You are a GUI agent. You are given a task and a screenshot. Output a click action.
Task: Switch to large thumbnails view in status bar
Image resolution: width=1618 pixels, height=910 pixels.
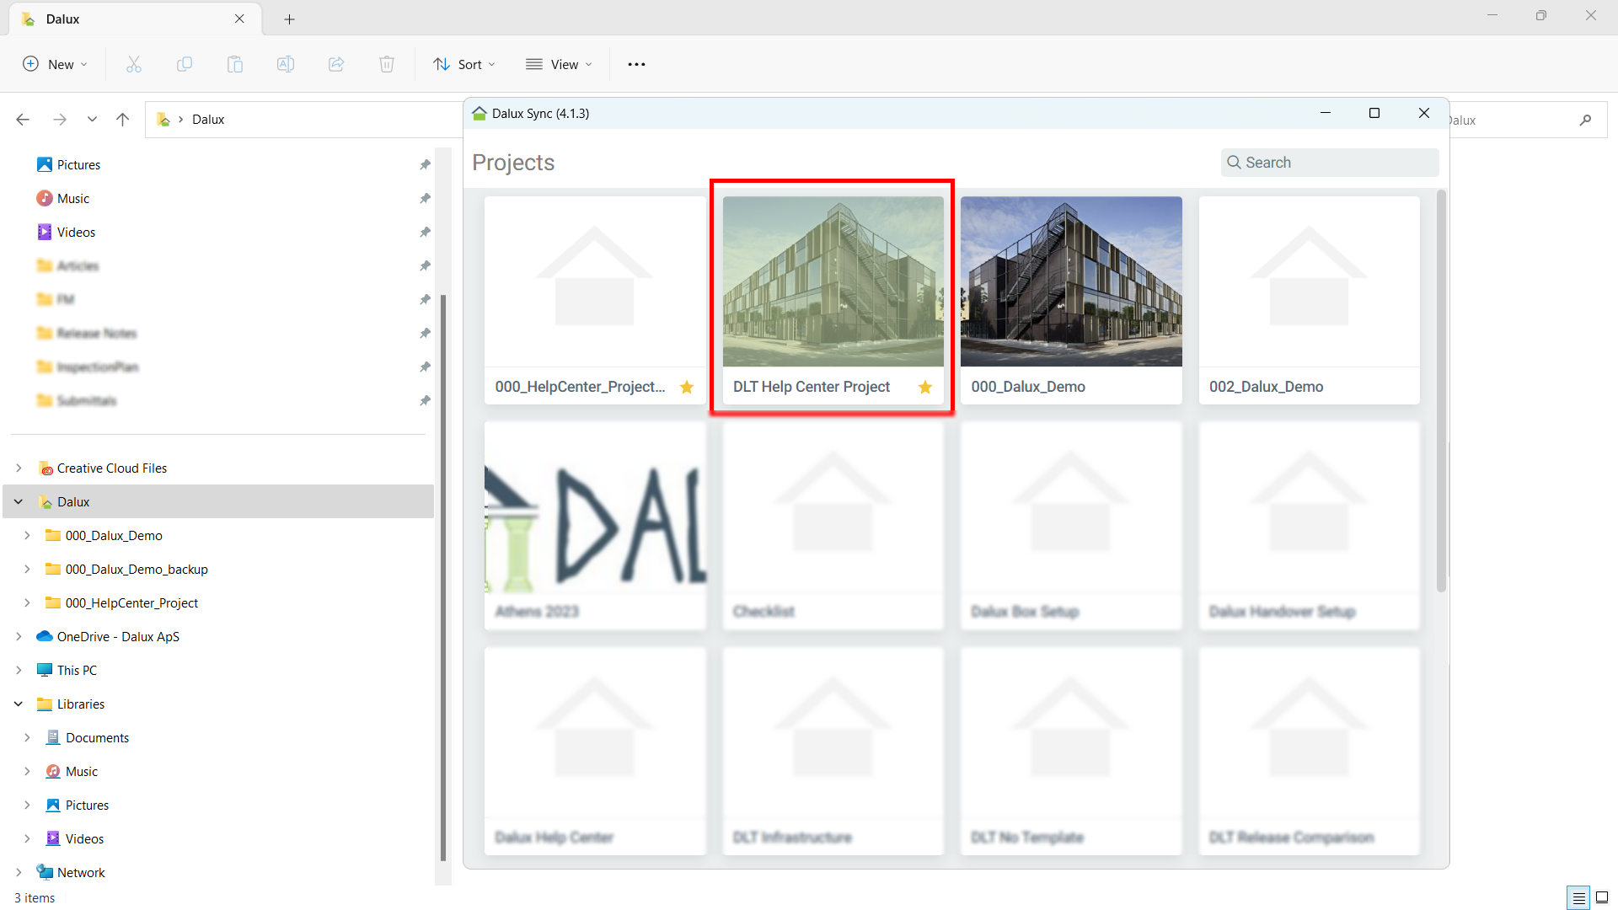pos(1602,898)
